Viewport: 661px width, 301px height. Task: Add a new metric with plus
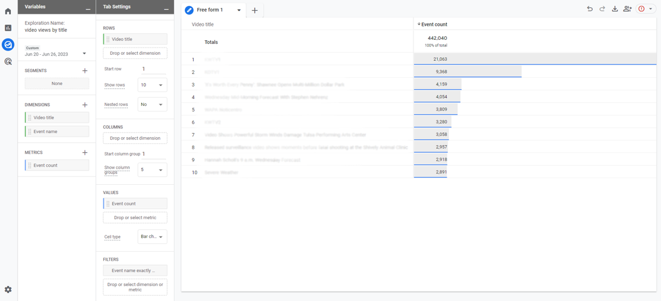(x=85, y=152)
